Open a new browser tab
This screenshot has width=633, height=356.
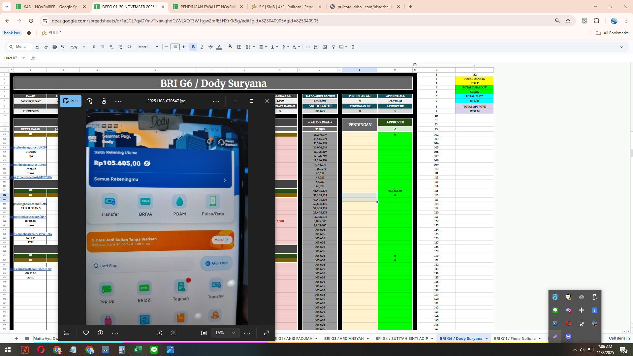pos(410,7)
